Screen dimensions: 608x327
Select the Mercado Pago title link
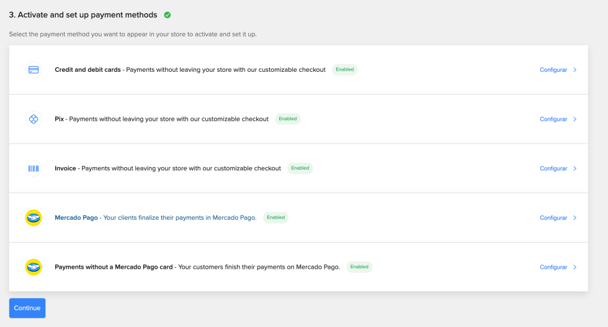pyautogui.click(x=76, y=218)
